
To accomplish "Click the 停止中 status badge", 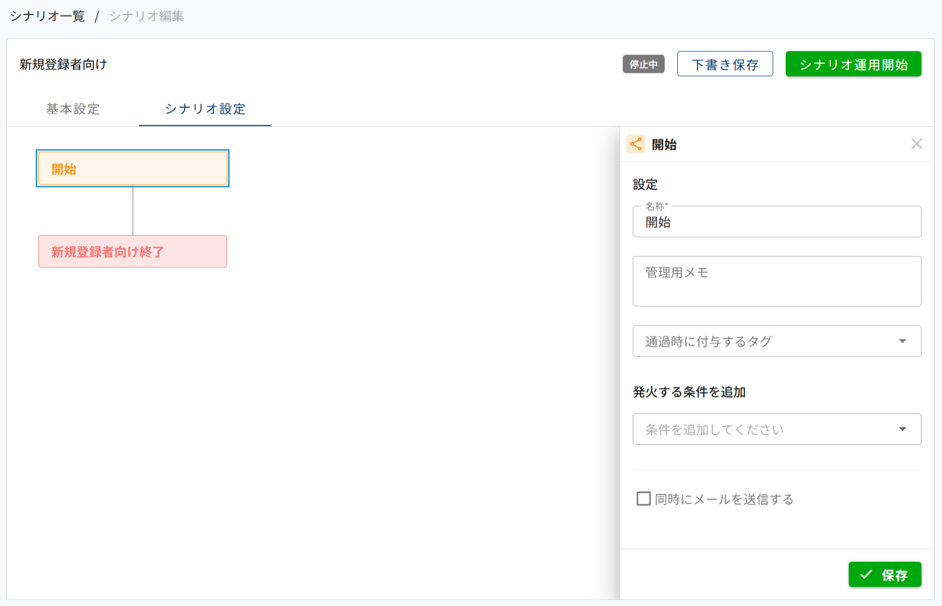I will pos(643,64).
